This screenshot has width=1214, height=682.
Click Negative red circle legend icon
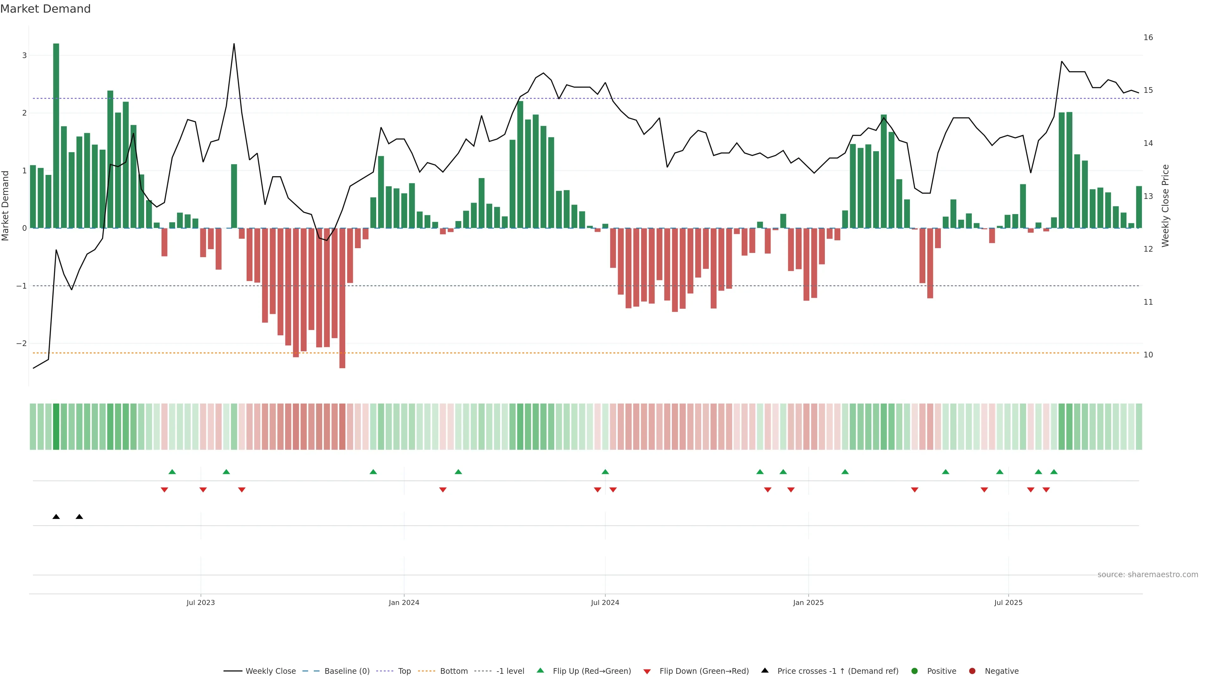[x=972, y=671]
